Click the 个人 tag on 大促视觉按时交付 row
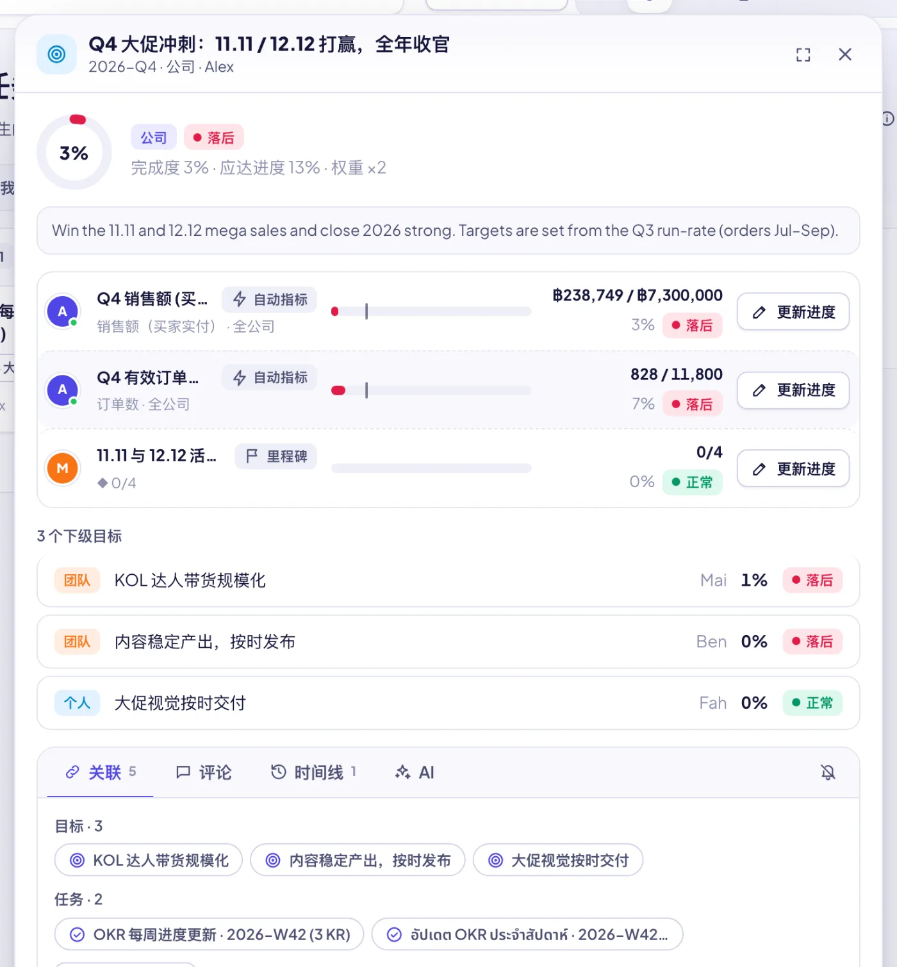Image resolution: width=897 pixels, height=967 pixels. (77, 703)
